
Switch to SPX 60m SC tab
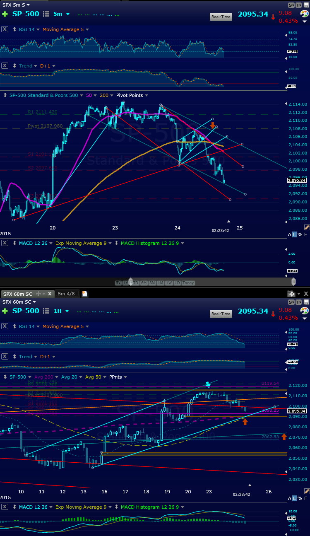pos(18,294)
